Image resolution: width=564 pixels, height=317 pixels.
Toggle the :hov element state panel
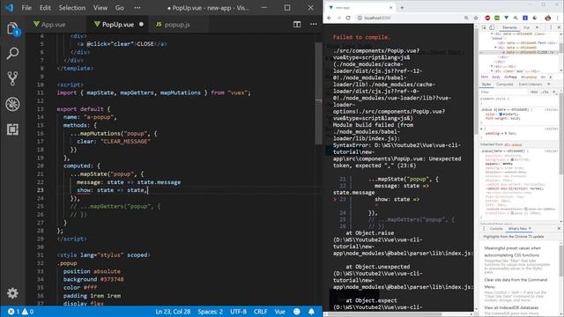pyautogui.click(x=534, y=92)
